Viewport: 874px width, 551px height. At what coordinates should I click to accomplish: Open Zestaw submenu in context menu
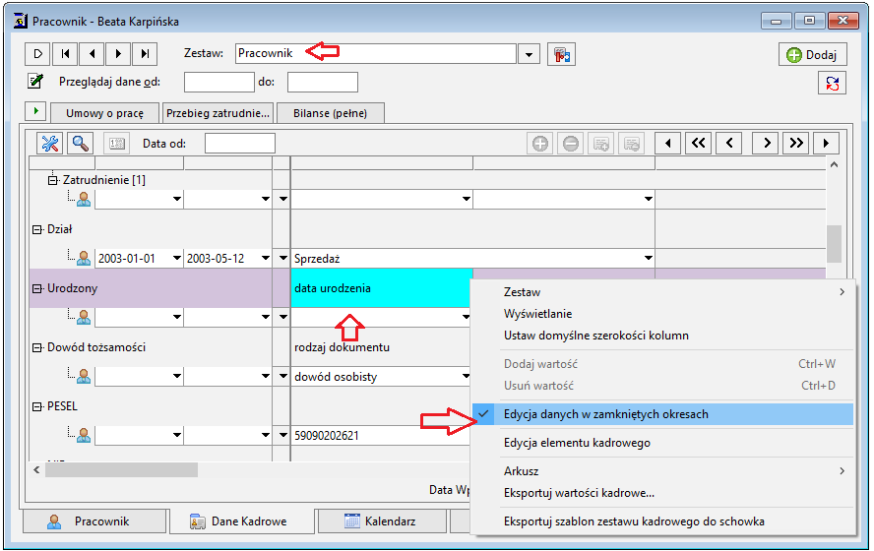coord(662,292)
